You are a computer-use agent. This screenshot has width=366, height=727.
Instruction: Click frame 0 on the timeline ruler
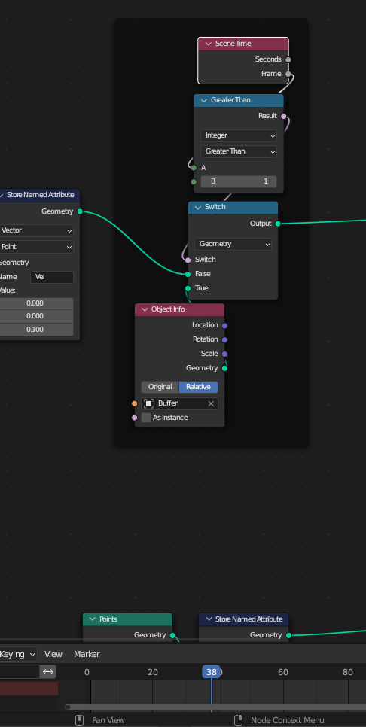(87, 672)
